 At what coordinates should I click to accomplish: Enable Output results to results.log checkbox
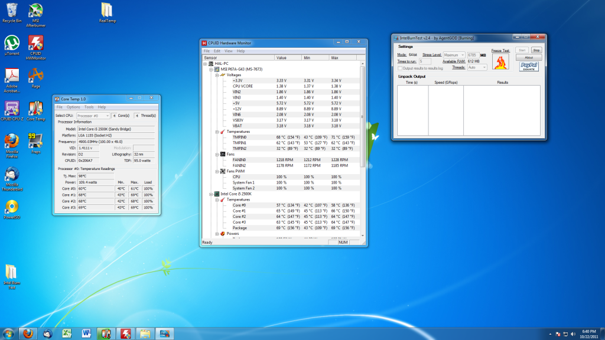tap(399, 68)
